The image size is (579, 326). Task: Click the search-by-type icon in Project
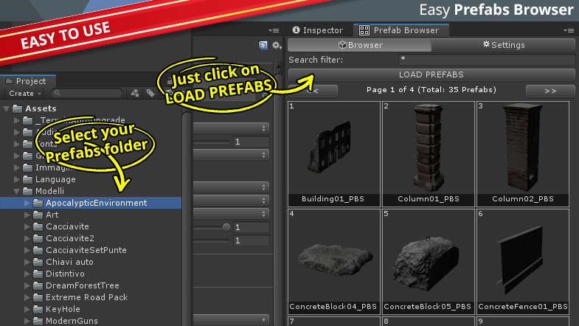(x=135, y=93)
